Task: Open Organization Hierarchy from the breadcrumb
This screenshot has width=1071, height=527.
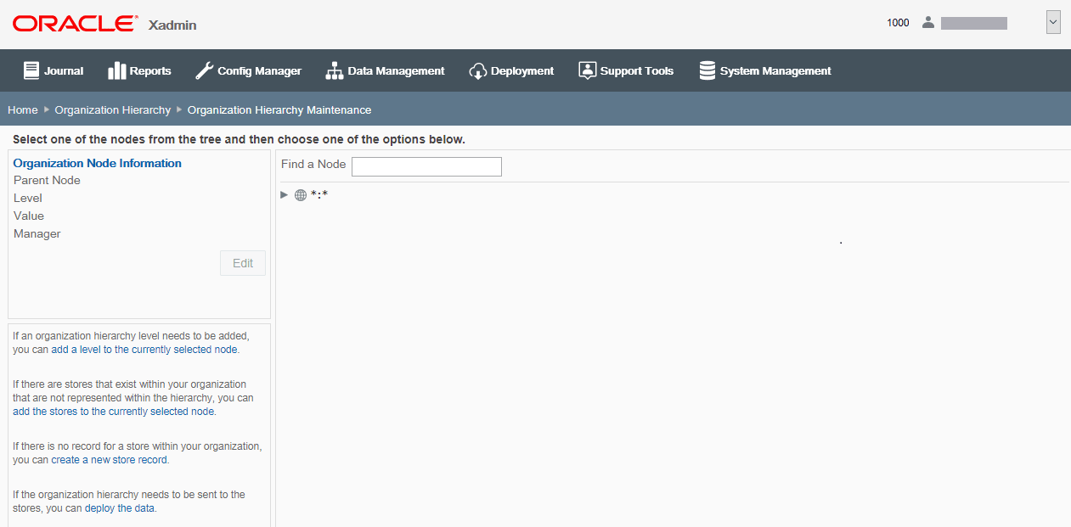Action: [x=112, y=109]
